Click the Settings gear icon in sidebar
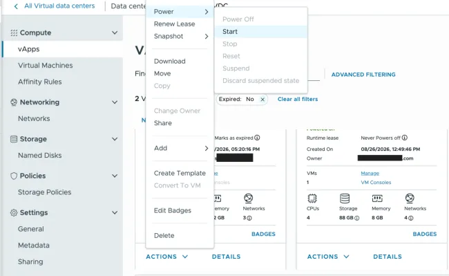Viewport: 449px width, 276px height. coord(14,212)
